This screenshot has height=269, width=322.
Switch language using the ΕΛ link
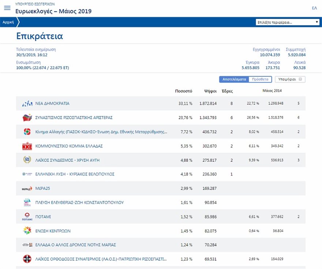pos(314,8)
